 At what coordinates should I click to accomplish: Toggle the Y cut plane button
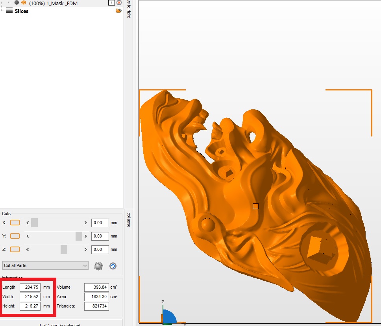(x=15, y=236)
